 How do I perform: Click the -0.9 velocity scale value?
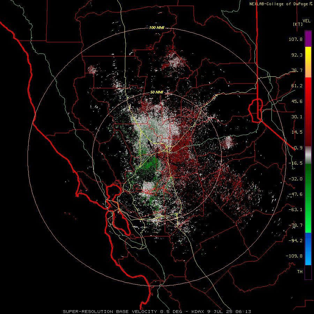pyautogui.click(x=297, y=148)
